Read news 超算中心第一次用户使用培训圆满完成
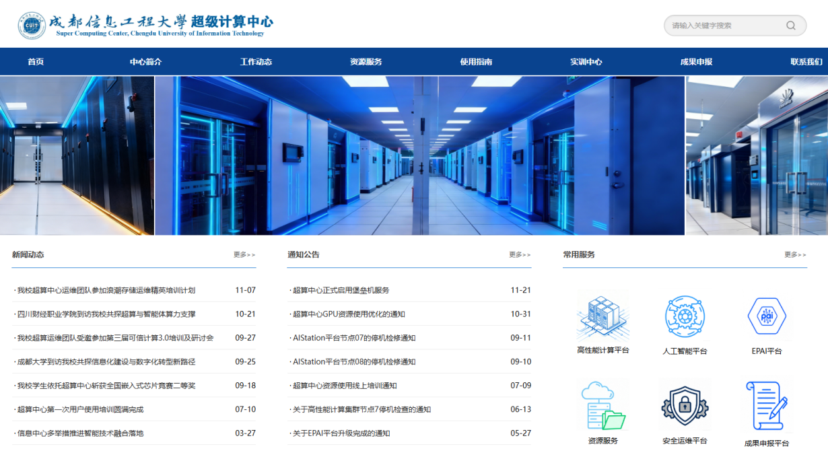828x465 pixels. [80, 410]
